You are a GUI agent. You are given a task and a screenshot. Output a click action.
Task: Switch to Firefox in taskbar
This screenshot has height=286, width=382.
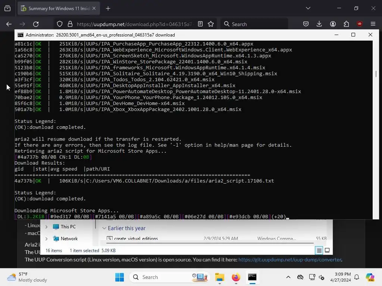tap(236, 277)
